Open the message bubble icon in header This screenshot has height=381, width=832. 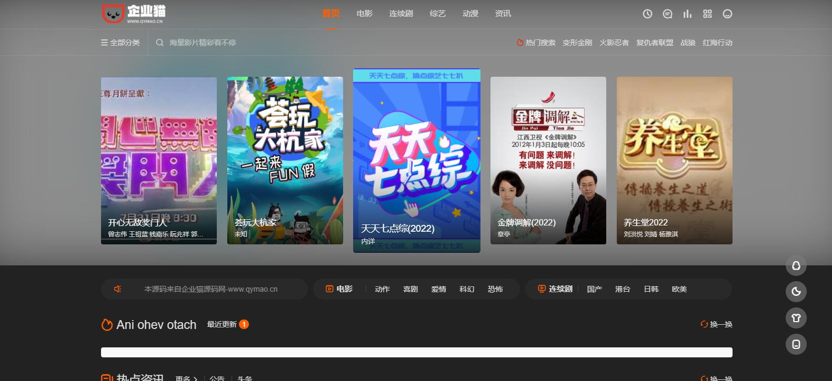[667, 14]
